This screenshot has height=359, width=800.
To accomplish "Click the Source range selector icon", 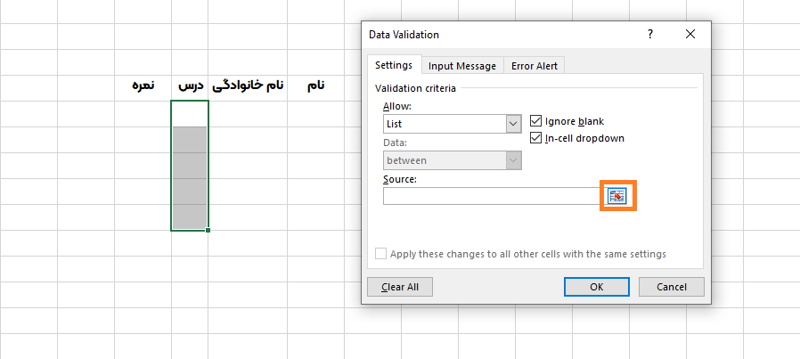I will (617, 196).
